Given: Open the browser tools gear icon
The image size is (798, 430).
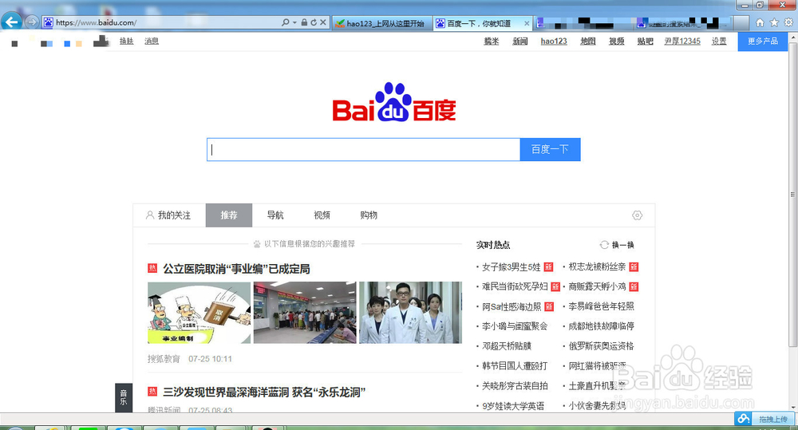Looking at the screenshot, I should [x=788, y=22].
